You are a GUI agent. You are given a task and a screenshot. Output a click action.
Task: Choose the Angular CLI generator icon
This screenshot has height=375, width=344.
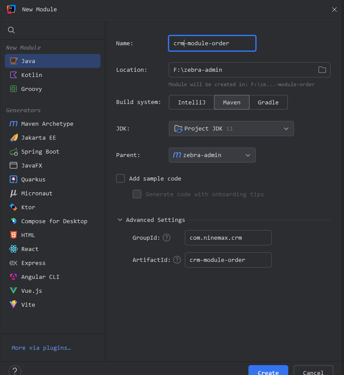[x=13, y=277]
